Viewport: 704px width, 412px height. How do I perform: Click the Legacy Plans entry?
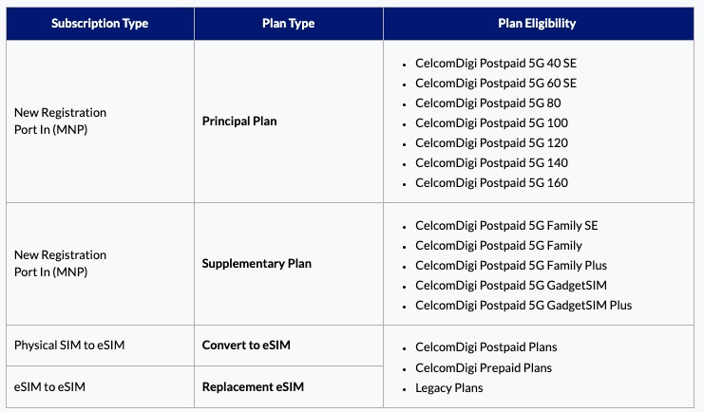point(449,387)
